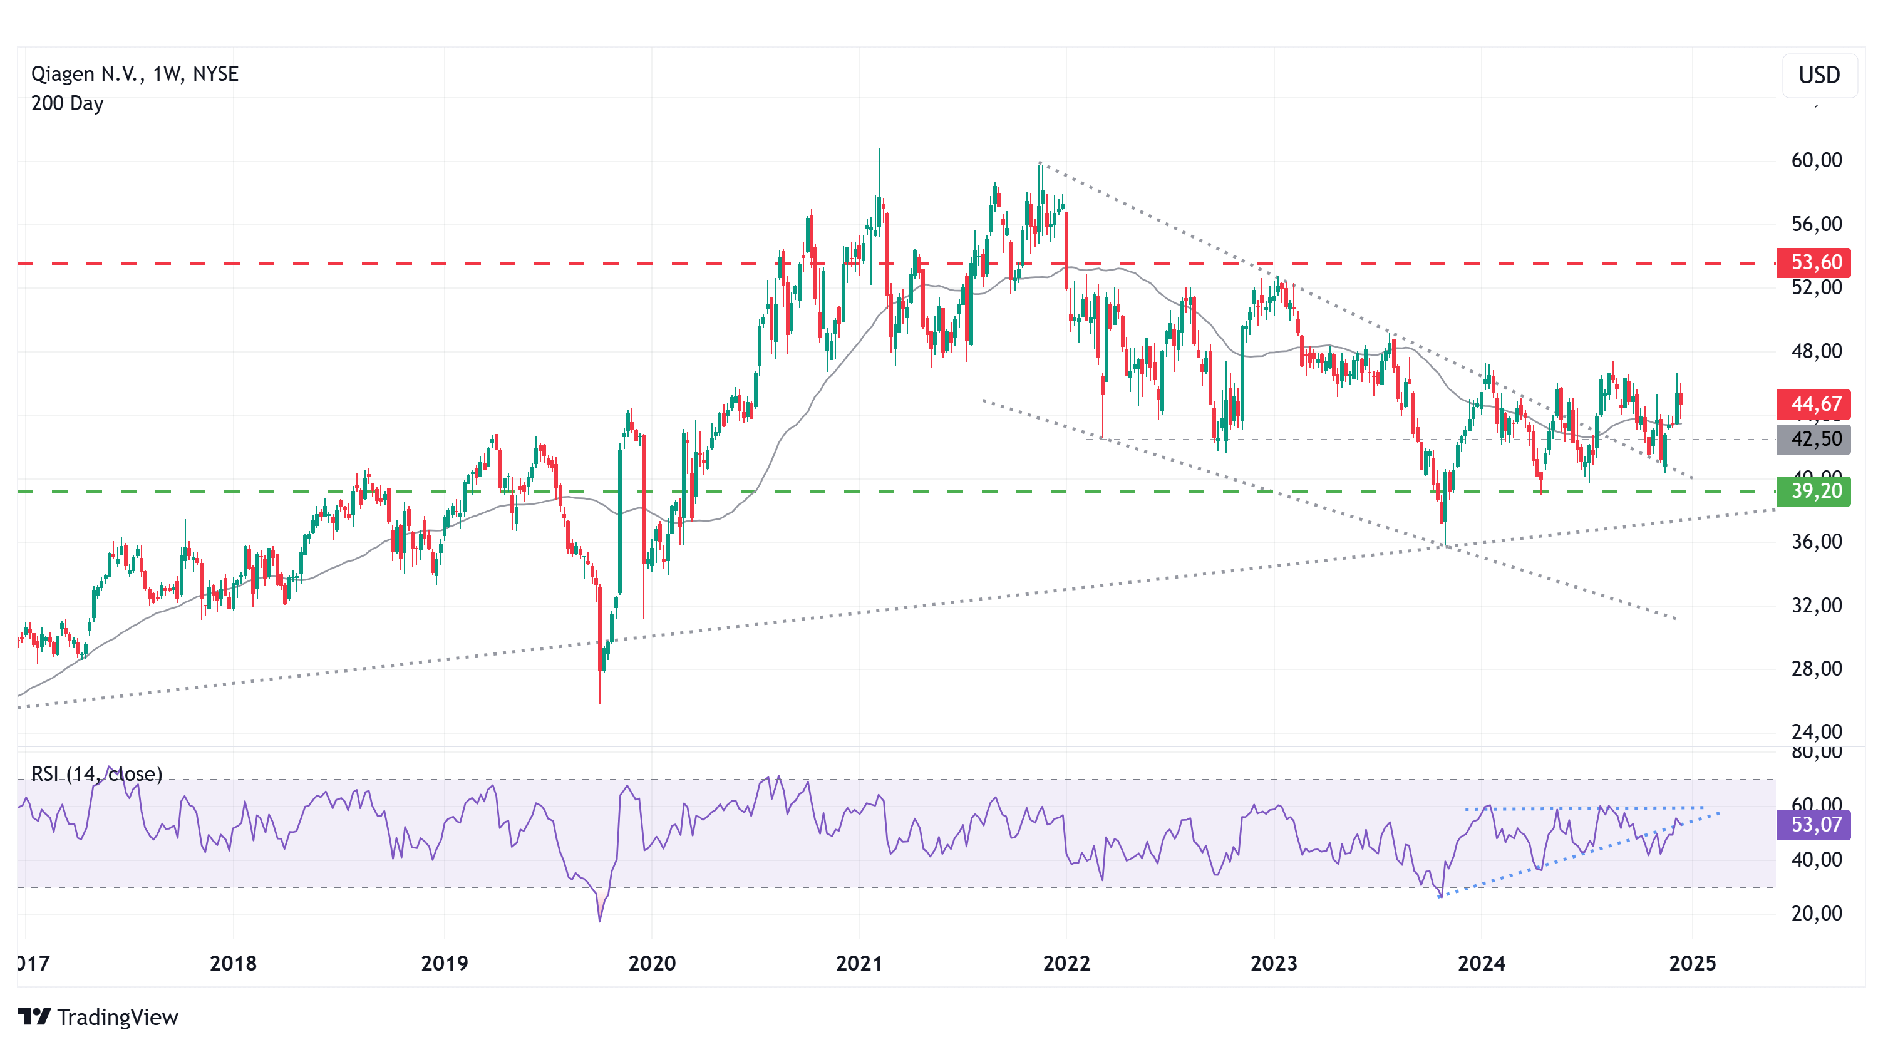Click the TradingView wordmark text

(x=118, y=1017)
